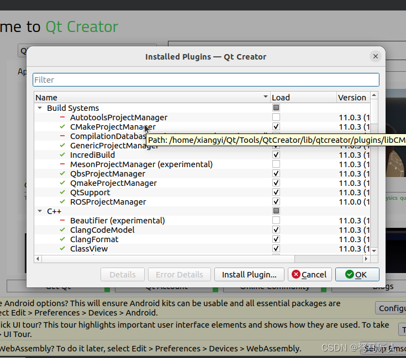Click the green check icon beside ROSProjectManager
This screenshot has height=358, width=406.
pyautogui.click(x=62, y=201)
